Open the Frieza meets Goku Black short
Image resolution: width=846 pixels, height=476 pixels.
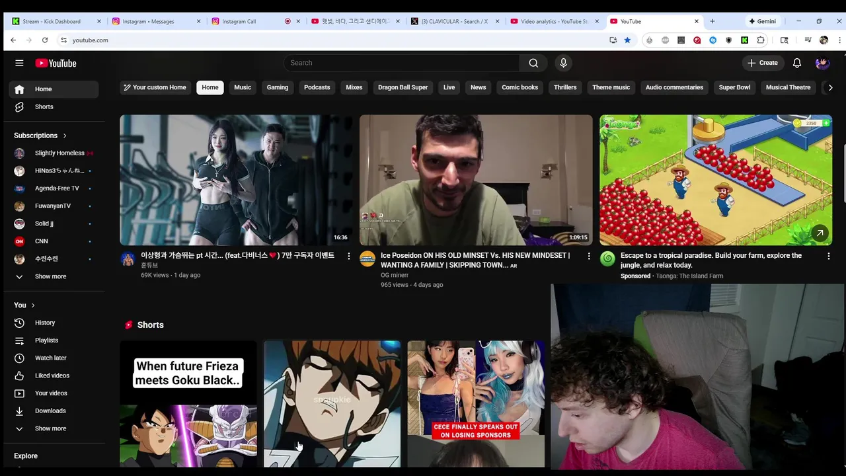coord(188,404)
